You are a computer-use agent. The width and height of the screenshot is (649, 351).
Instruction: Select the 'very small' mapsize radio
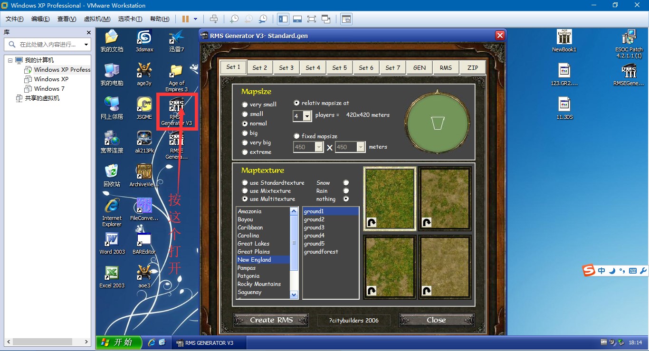click(245, 104)
